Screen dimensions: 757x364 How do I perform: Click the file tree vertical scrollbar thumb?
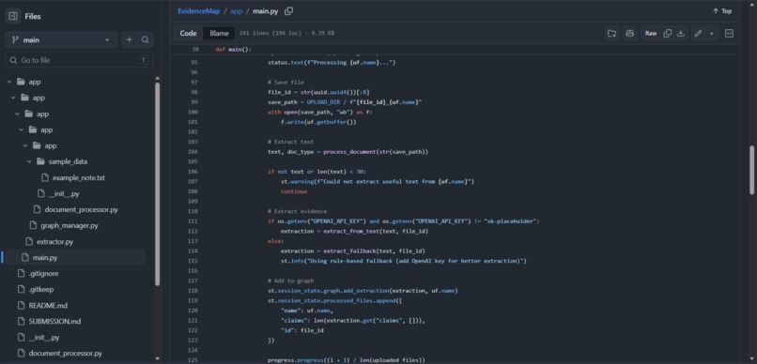tap(157, 184)
